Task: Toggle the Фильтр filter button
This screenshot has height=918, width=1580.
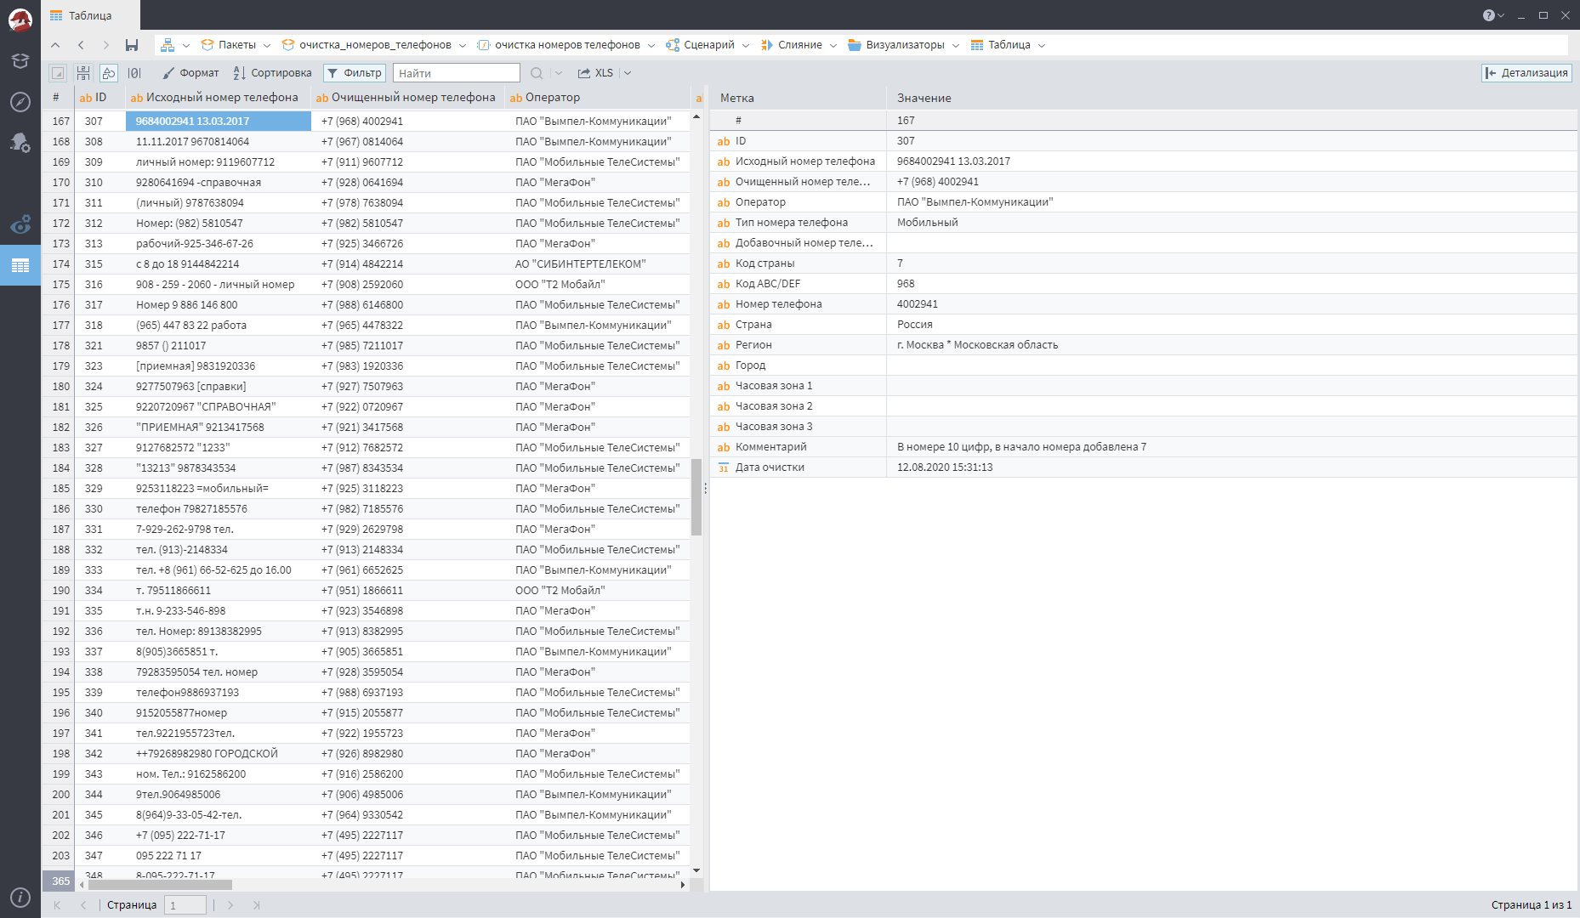Action: 354,73
